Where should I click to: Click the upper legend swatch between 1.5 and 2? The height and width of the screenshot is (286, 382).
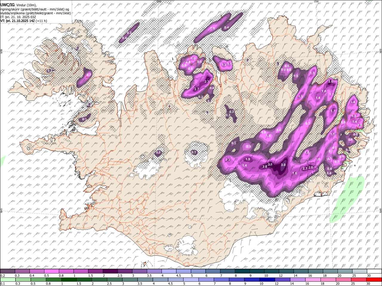(95, 271)
